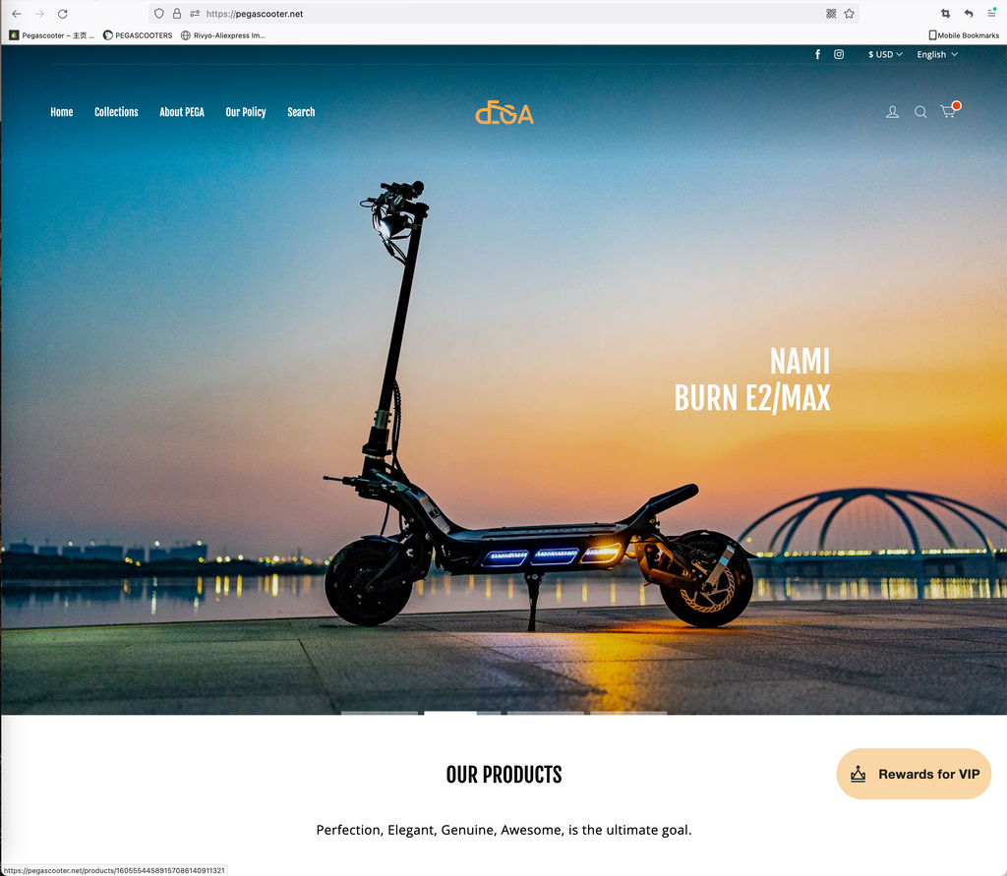Open the Collections menu item
The width and height of the screenshot is (1007, 876).
[116, 112]
